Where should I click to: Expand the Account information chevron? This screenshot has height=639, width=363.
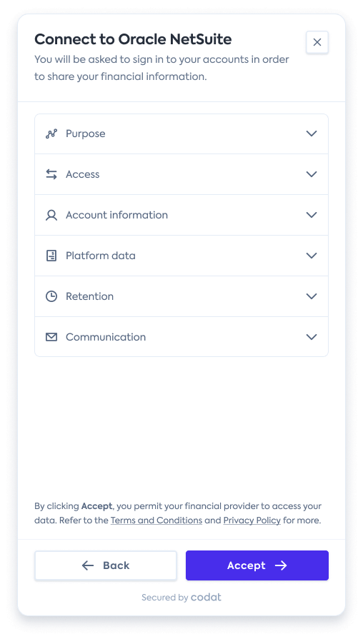pos(312,215)
